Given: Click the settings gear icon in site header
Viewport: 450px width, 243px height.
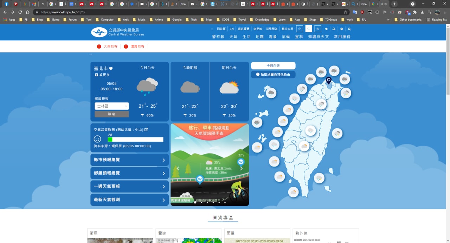Looking at the screenshot, I should coord(341,29).
